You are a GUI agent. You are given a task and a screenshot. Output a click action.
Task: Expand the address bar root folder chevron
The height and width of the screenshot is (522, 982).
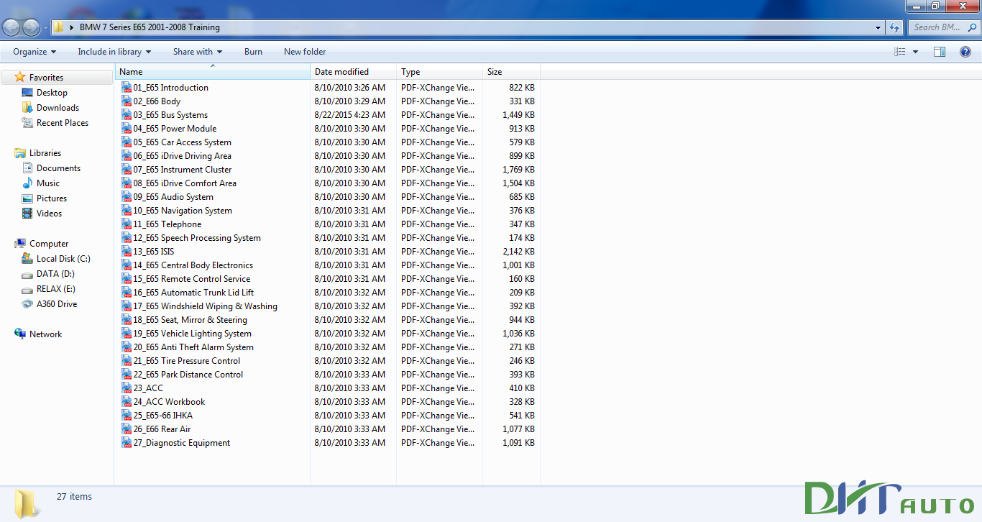coord(71,27)
